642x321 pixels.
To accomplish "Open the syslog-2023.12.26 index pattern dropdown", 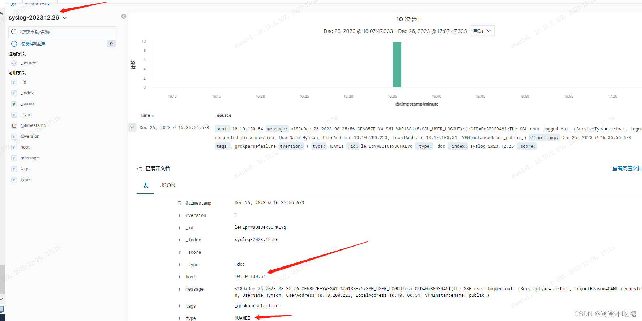I will [x=38, y=18].
